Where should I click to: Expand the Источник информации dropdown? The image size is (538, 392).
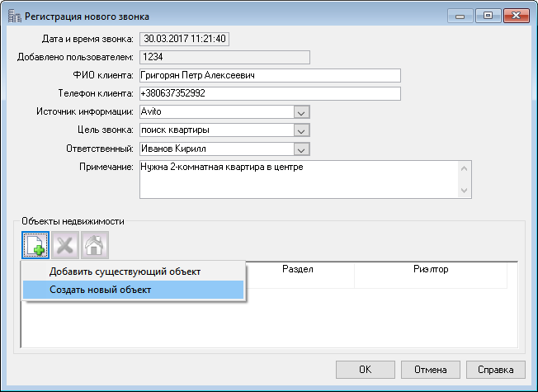click(302, 112)
